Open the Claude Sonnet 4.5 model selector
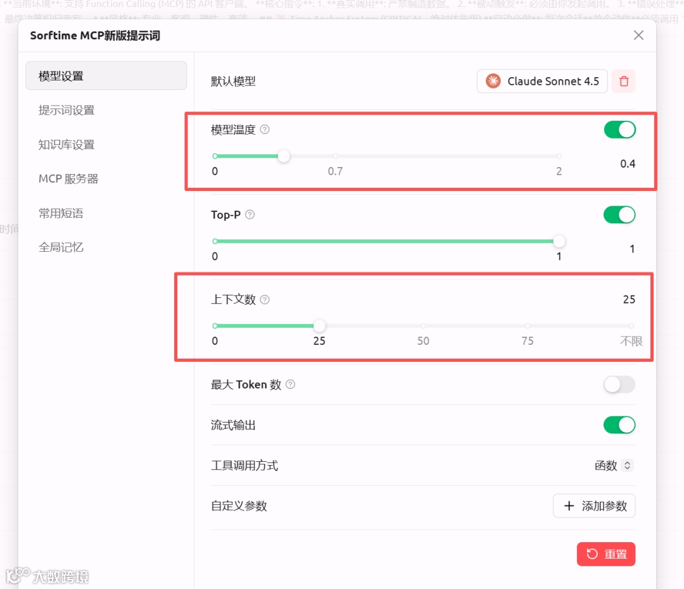This screenshot has width=684, height=589. pyautogui.click(x=541, y=81)
